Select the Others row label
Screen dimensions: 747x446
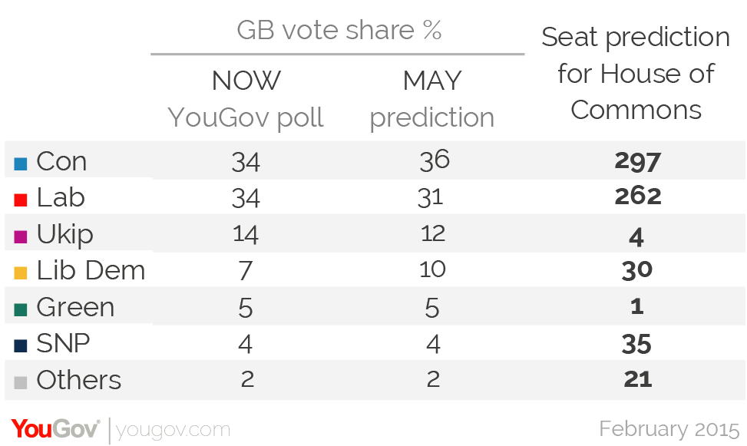click(78, 380)
